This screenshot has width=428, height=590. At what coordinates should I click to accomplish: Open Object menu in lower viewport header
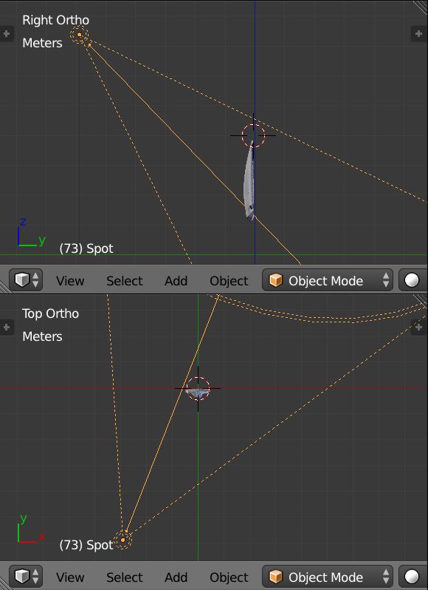(229, 577)
